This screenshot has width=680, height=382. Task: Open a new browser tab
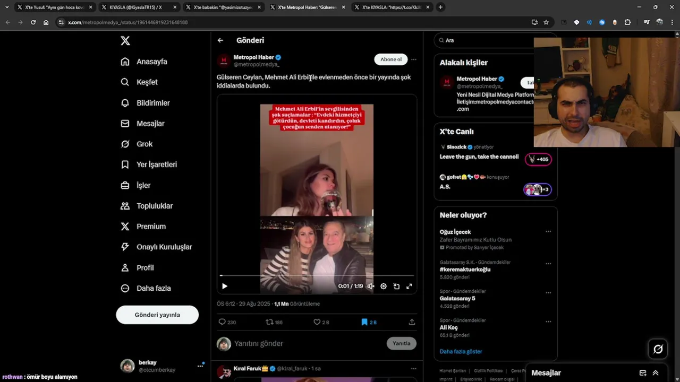pos(440,7)
